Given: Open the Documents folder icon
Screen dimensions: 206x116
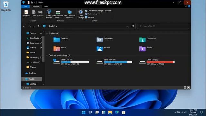Looking at the screenshot, I should [x=99, y=40].
